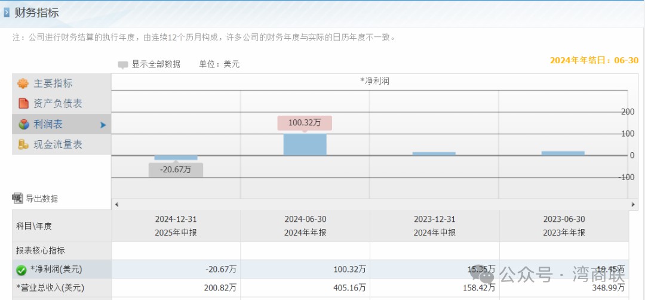Click the 利润表 pie chart icon
This screenshot has width=645, height=300.
[x=23, y=124]
